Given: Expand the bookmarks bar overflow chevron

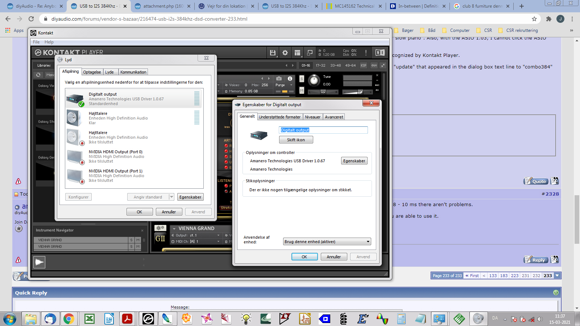Looking at the screenshot, I should click(x=572, y=30).
